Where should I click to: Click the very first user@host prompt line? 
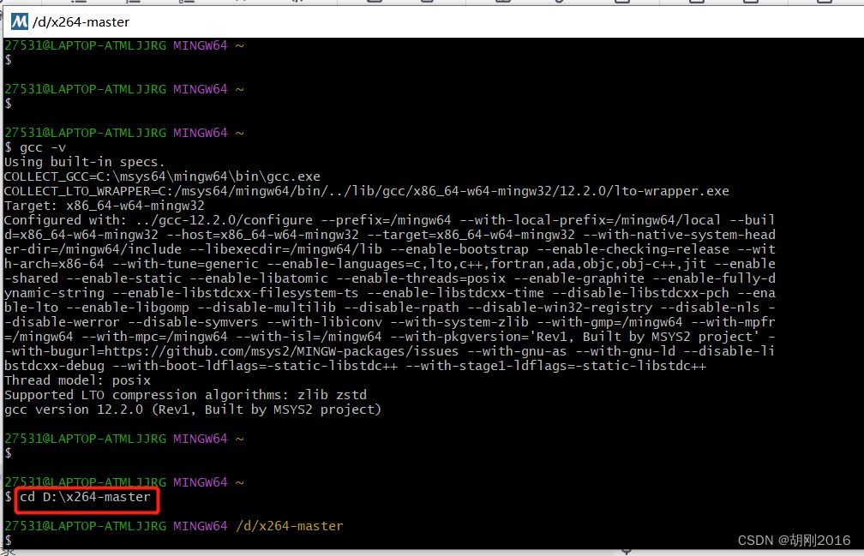pyautogui.click(x=85, y=45)
